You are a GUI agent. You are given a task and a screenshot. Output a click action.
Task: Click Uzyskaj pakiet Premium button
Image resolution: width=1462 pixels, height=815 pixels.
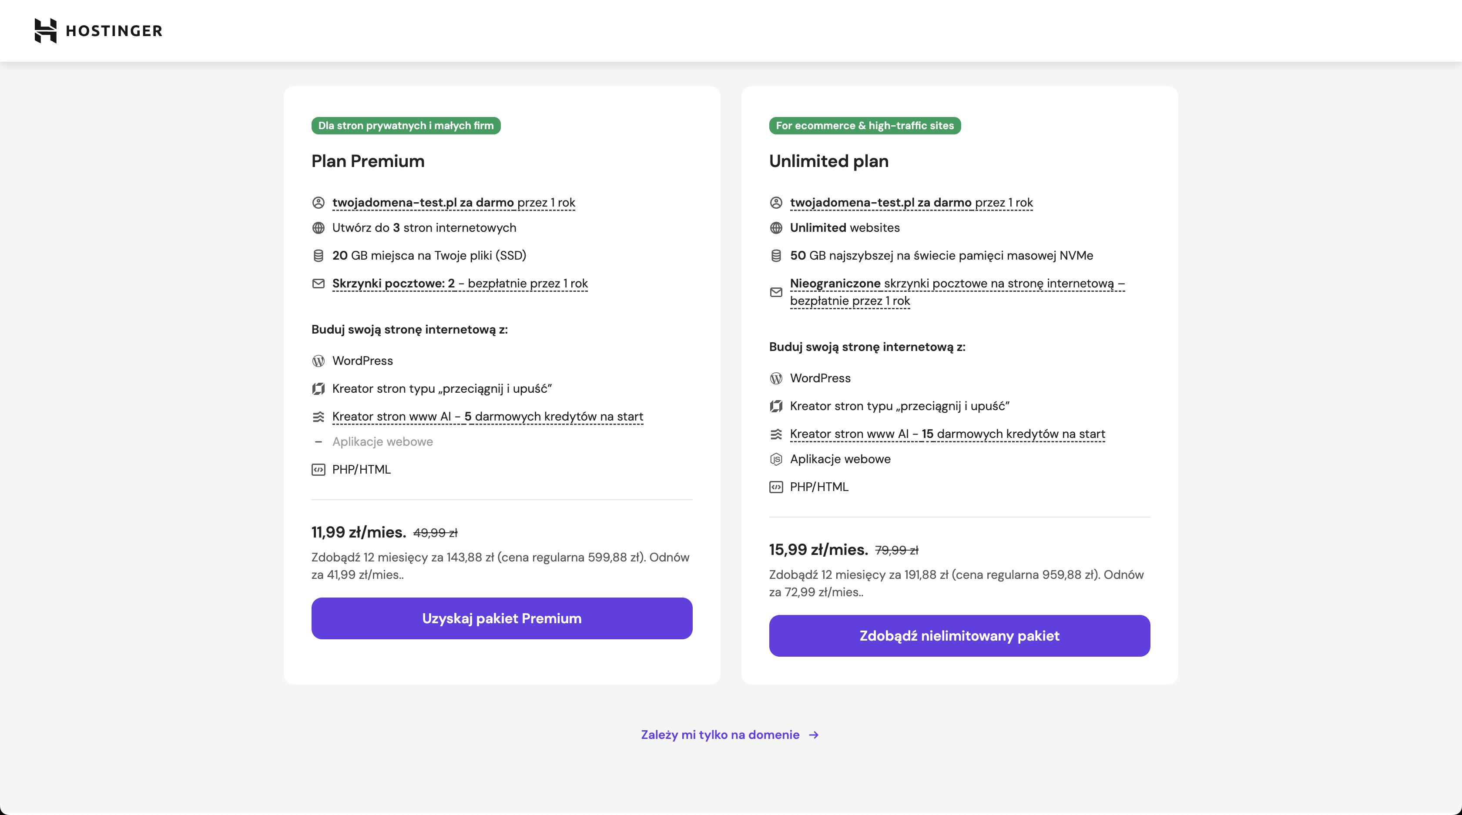(x=502, y=619)
